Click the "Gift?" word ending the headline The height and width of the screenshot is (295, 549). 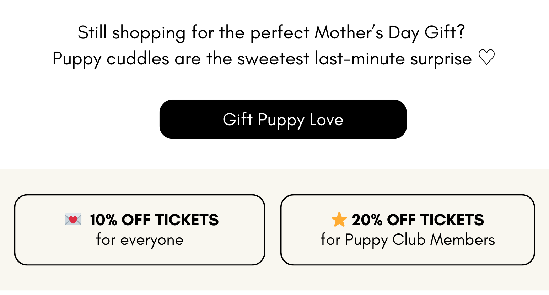[445, 33]
